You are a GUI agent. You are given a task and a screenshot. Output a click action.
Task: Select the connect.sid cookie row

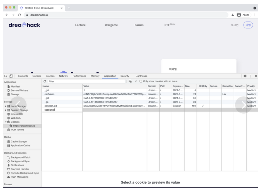[150, 106]
